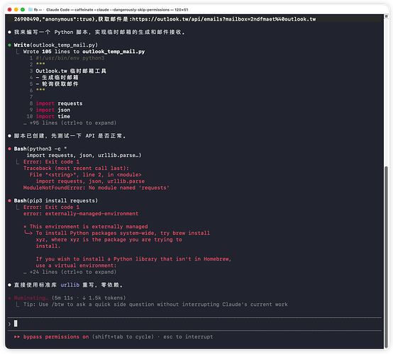Click the 'Outlook.tw 临时邮箱工具' docstring line
The height and width of the screenshot is (354, 393).
click(x=71, y=71)
